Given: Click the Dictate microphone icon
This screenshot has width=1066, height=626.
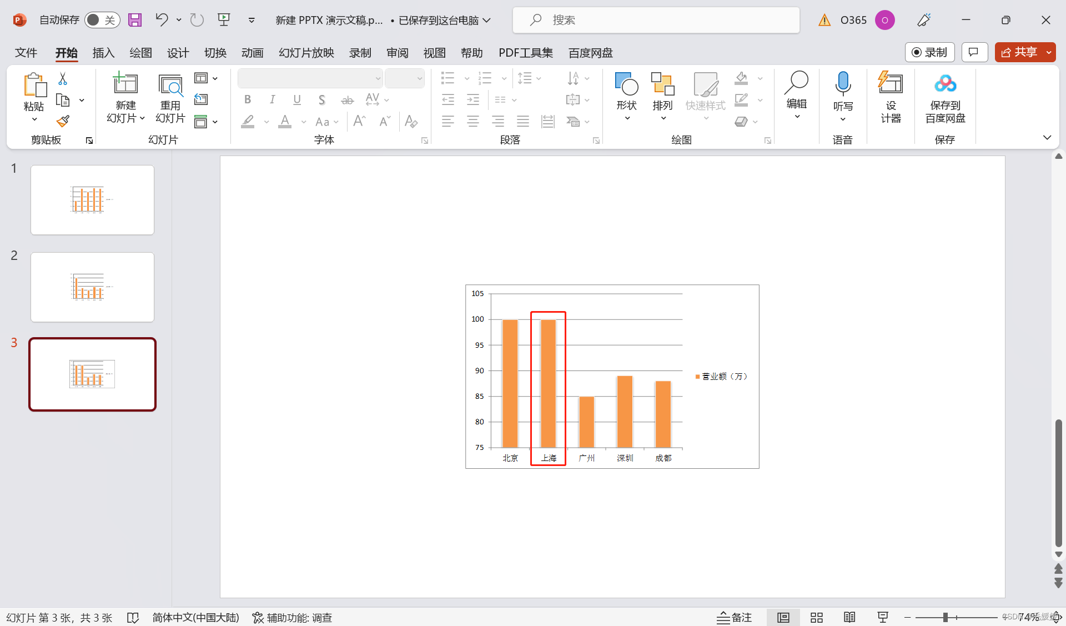Looking at the screenshot, I should point(843,83).
